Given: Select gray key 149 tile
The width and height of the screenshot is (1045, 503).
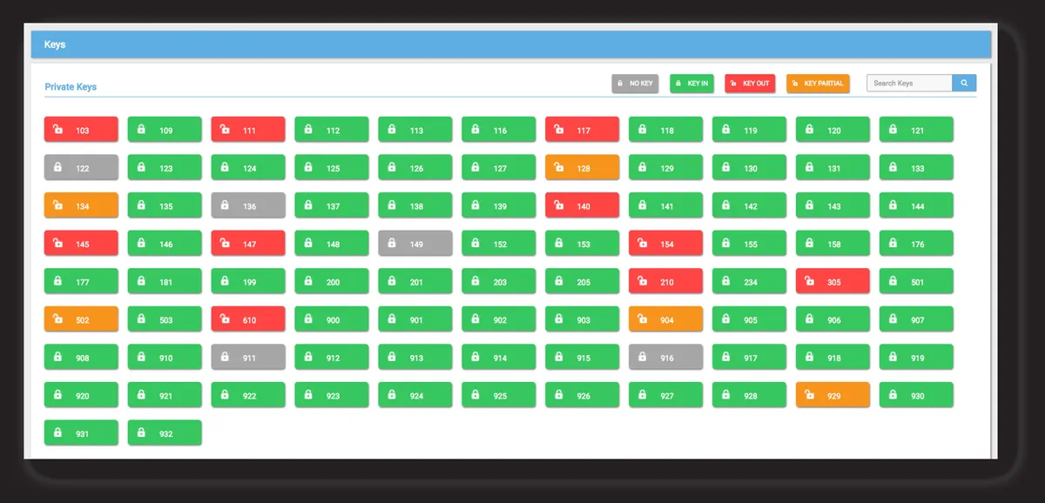Looking at the screenshot, I should point(415,243).
